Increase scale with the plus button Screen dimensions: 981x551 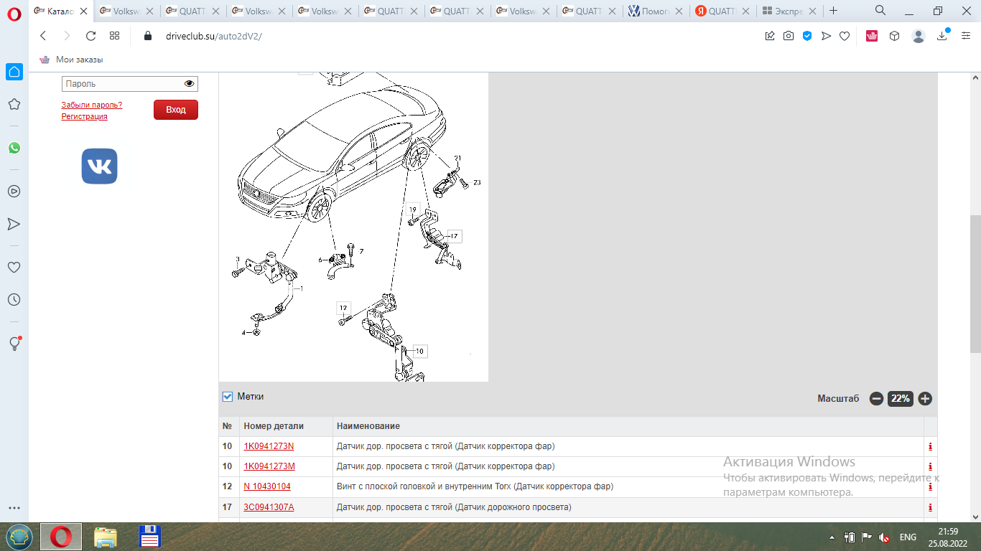925,399
